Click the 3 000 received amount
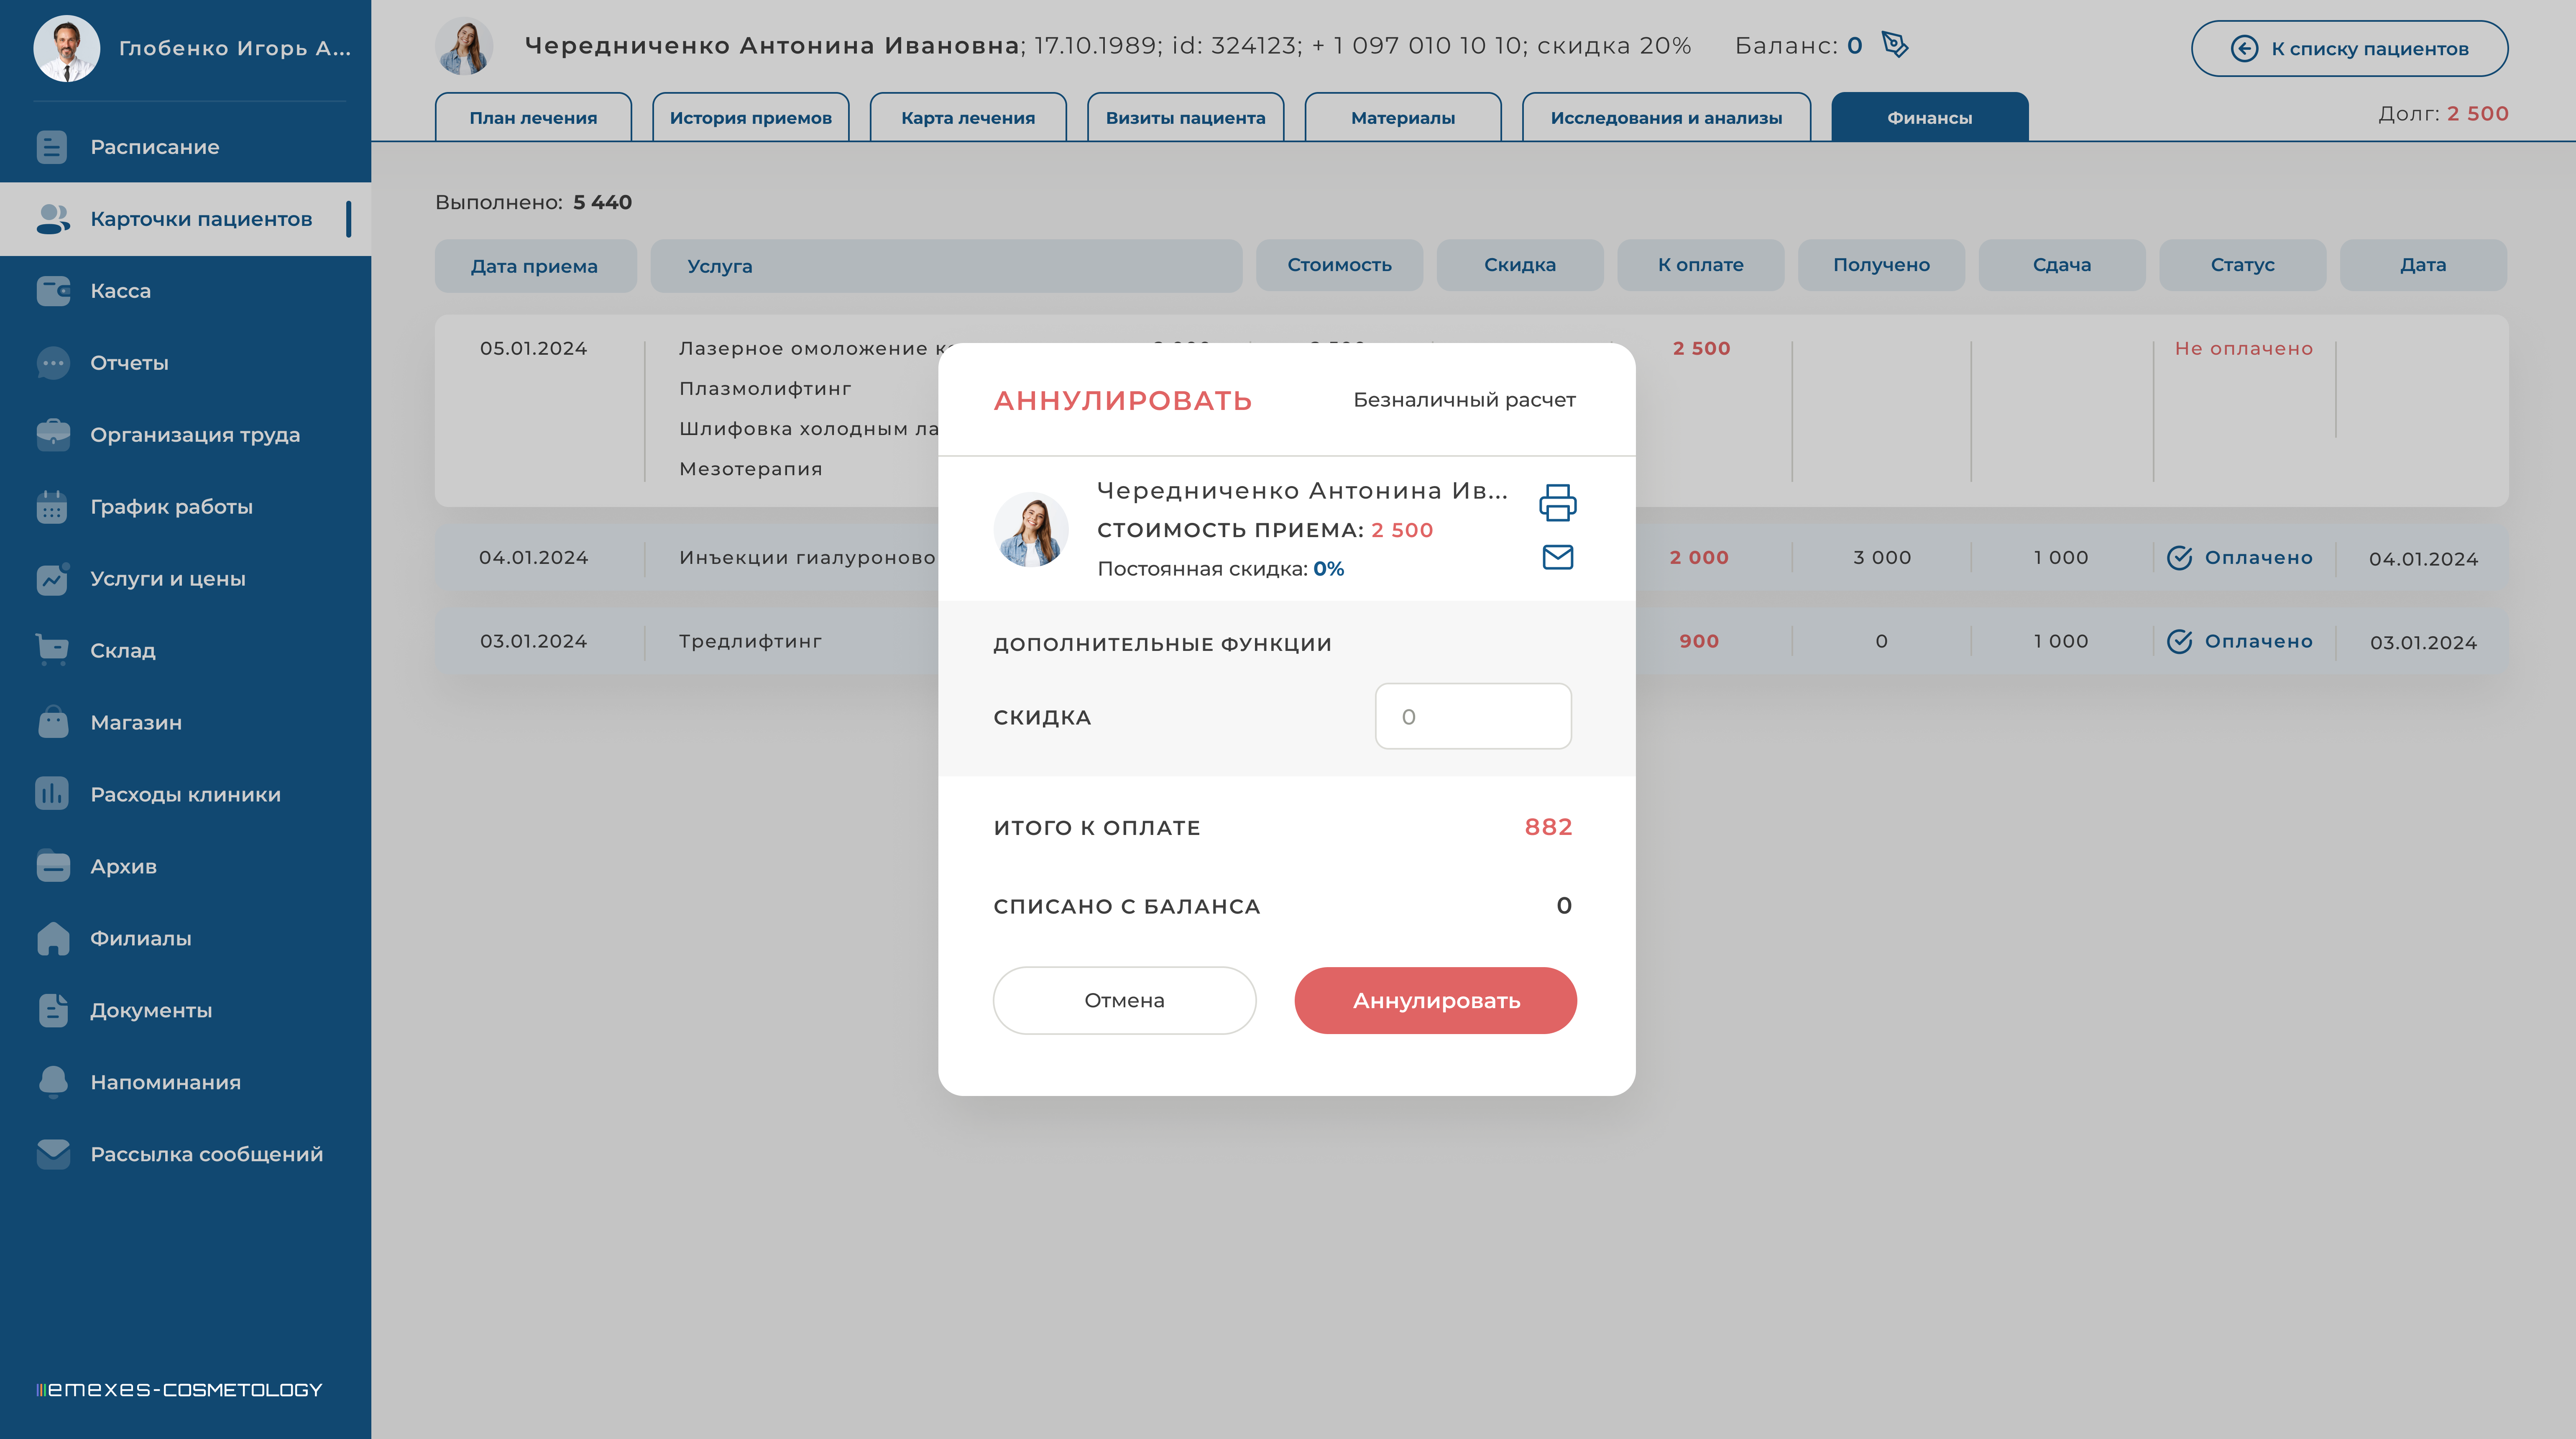 pos(1881,558)
